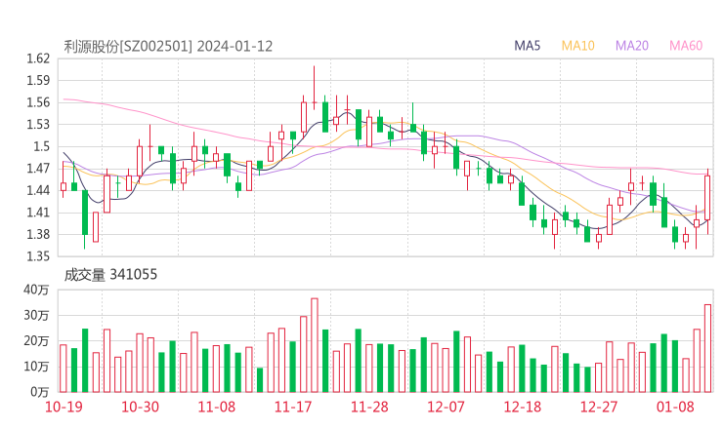Image resolution: width=723 pixels, height=429 pixels.
Task: Click the 11-17 date axis label
Action: click(293, 407)
